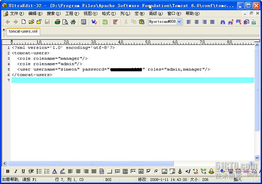The height and width of the screenshot is (184, 262).
Task: Click Find Next binoculars with down arrow
Action: coord(239,22)
